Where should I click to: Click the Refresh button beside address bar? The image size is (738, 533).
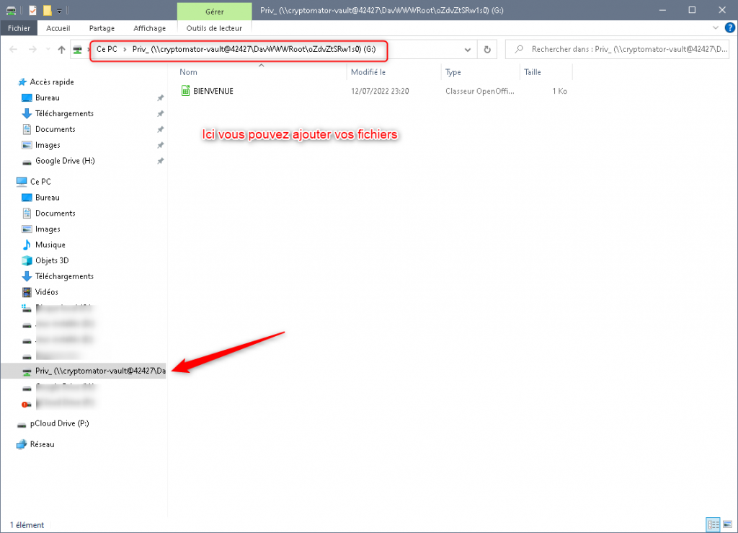487,50
